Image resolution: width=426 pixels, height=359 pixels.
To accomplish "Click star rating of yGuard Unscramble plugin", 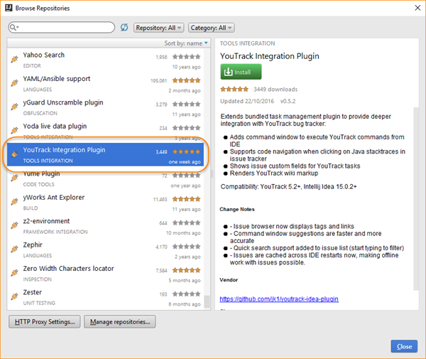I will tap(186, 104).
